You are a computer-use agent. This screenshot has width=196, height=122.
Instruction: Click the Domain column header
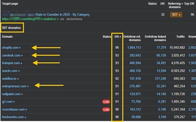(7, 37)
